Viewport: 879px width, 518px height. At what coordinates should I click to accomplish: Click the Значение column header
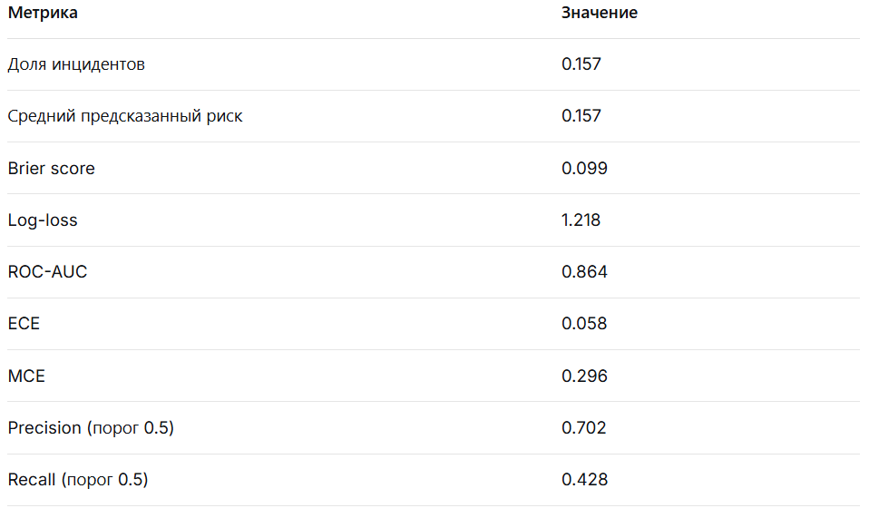tap(600, 13)
